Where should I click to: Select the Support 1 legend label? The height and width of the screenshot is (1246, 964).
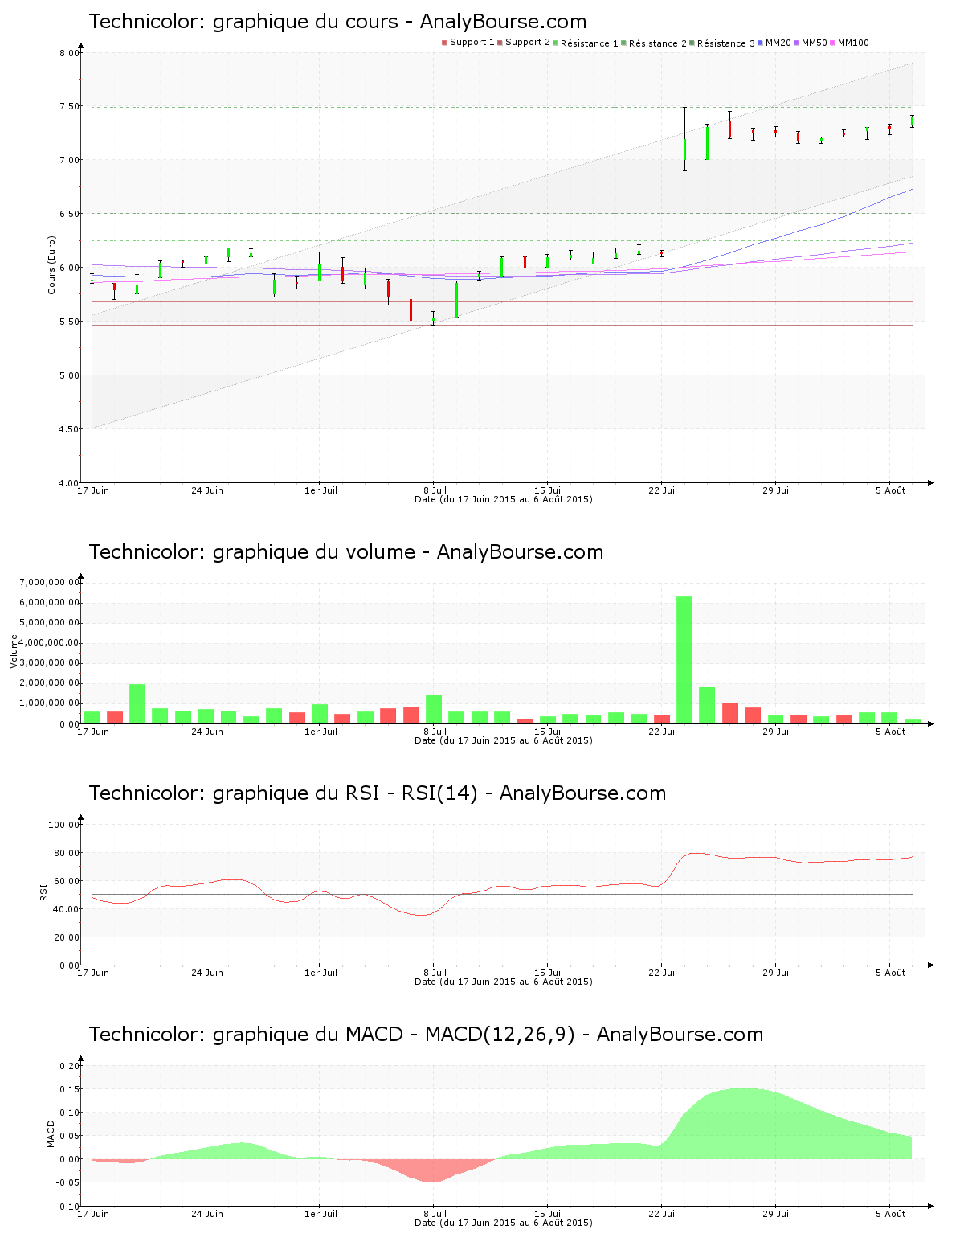click(x=472, y=43)
